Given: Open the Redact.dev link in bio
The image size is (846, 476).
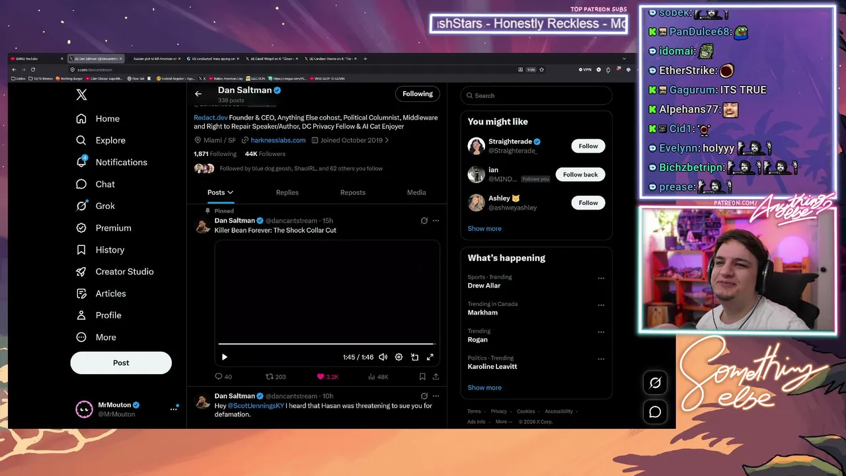Looking at the screenshot, I should 211,118.
